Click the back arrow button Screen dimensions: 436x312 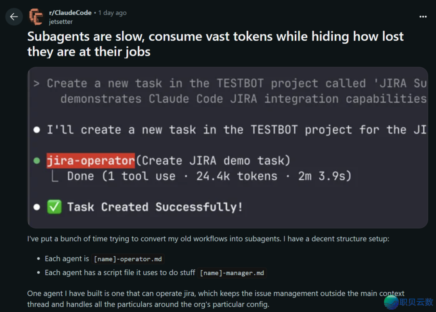[x=14, y=17]
